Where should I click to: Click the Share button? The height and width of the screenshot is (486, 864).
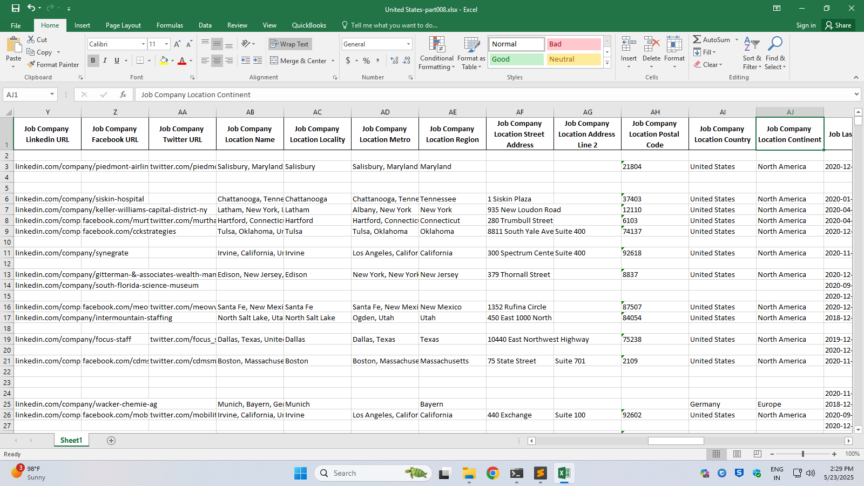tap(838, 25)
